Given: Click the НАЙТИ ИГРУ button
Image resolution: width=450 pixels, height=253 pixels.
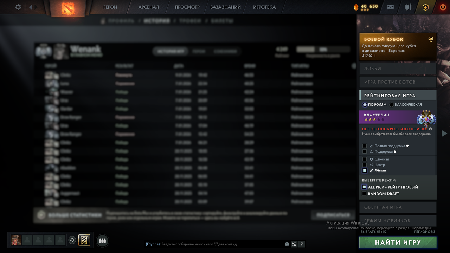Looking at the screenshot, I should point(398,242).
